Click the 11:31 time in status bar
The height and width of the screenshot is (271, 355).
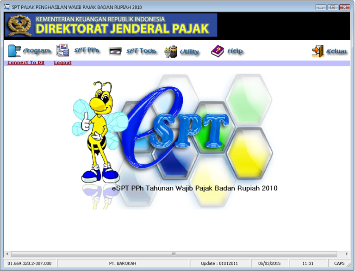(x=308, y=263)
